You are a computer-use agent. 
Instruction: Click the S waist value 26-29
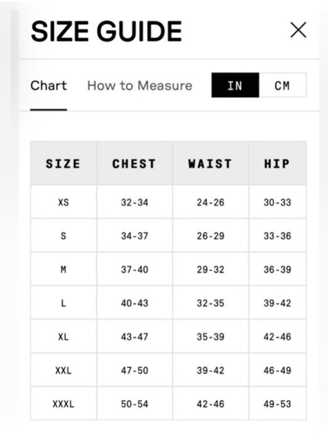211,236
